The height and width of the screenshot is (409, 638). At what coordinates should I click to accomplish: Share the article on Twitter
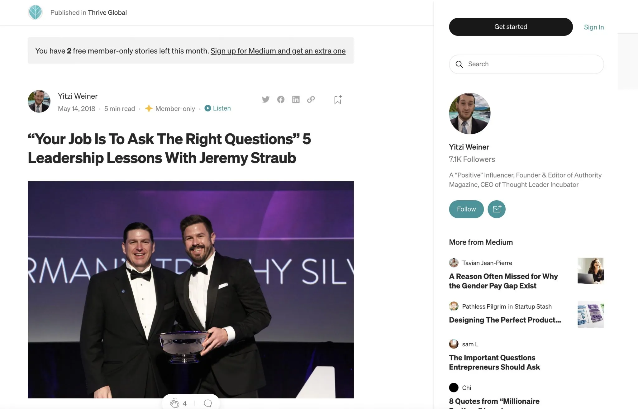point(265,99)
